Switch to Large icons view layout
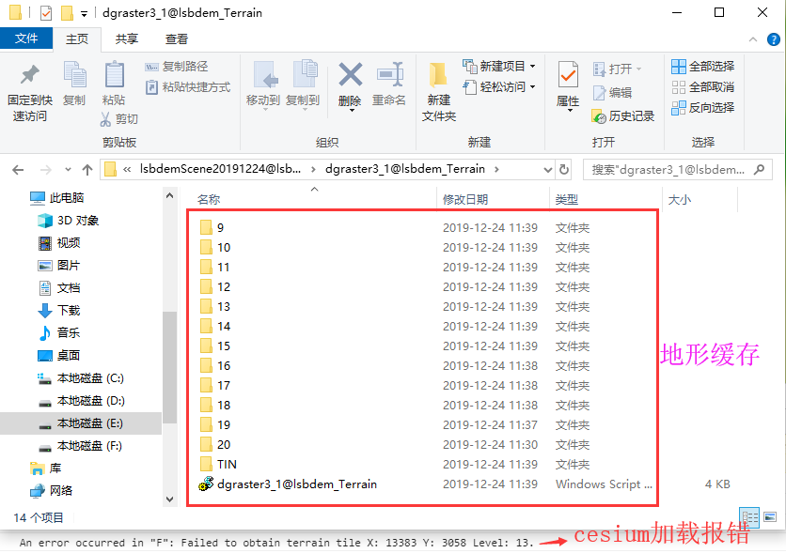This screenshot has height=553, width=786. pyautogui.click(x=770, y=517)
